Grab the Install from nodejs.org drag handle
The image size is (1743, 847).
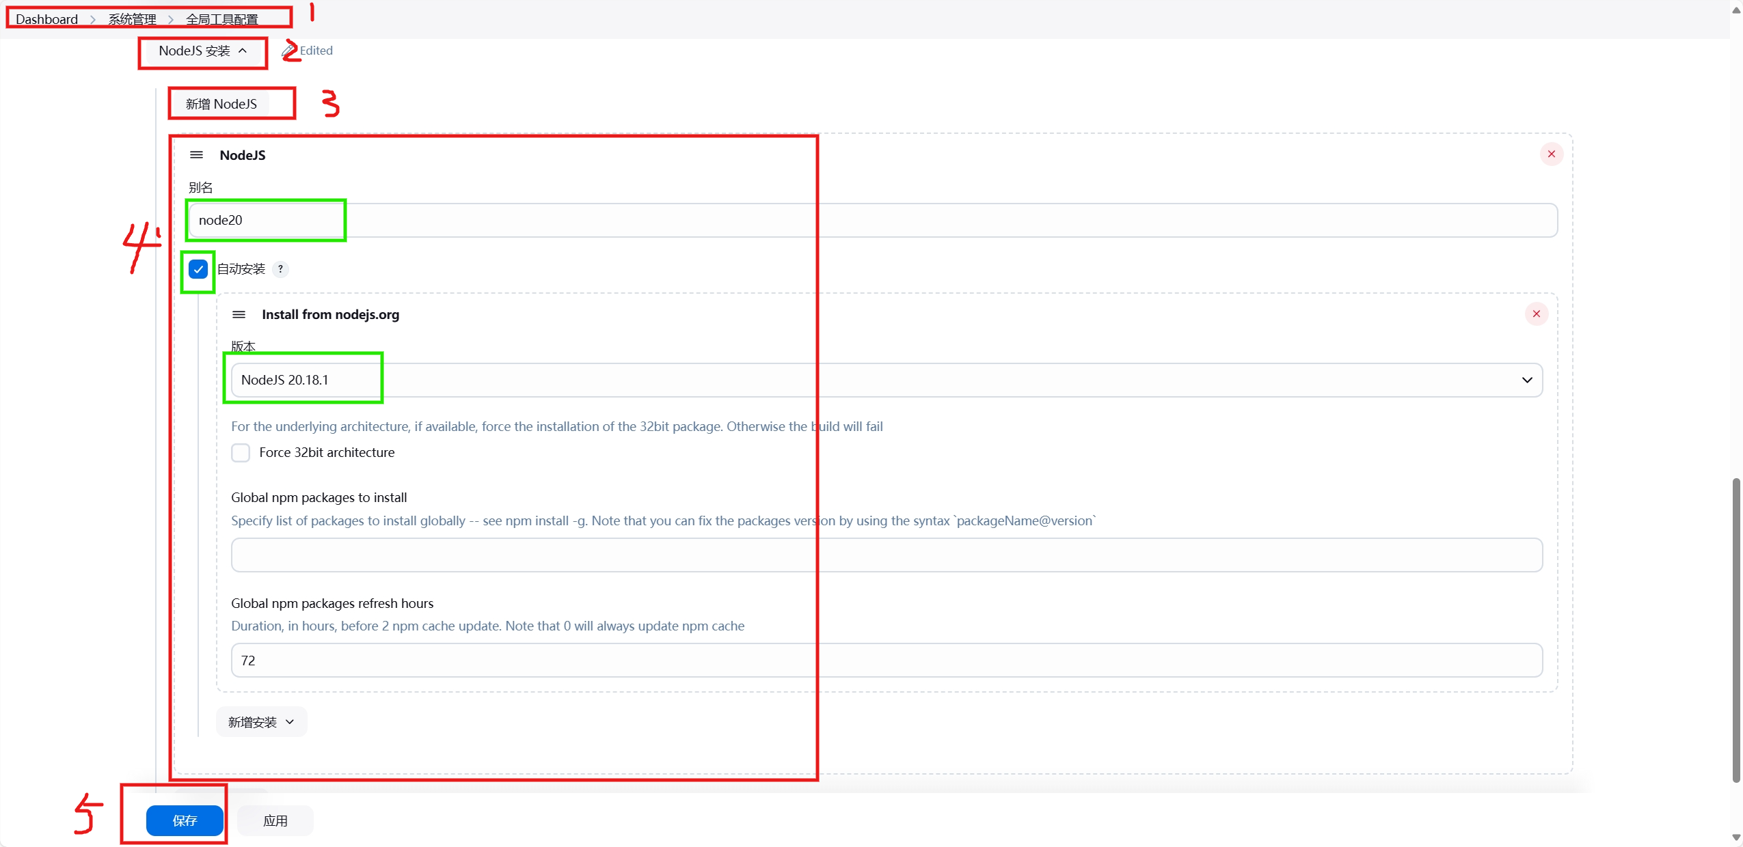[239, 315]
